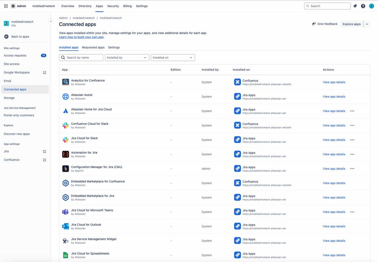Open the top-level Settings menu

click(x=142, y=6)
